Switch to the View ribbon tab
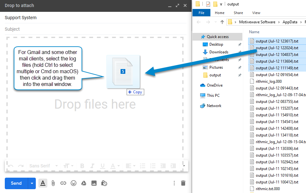Image resolution: width=306 pixels, height=193 pixels. [256, 13]
